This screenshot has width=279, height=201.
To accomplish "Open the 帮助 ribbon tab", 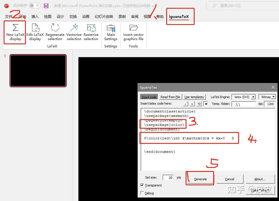I will point(160,17).
